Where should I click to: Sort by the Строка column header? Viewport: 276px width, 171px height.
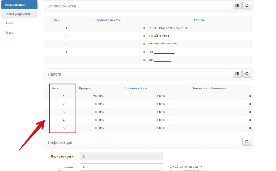coord(199,20)
